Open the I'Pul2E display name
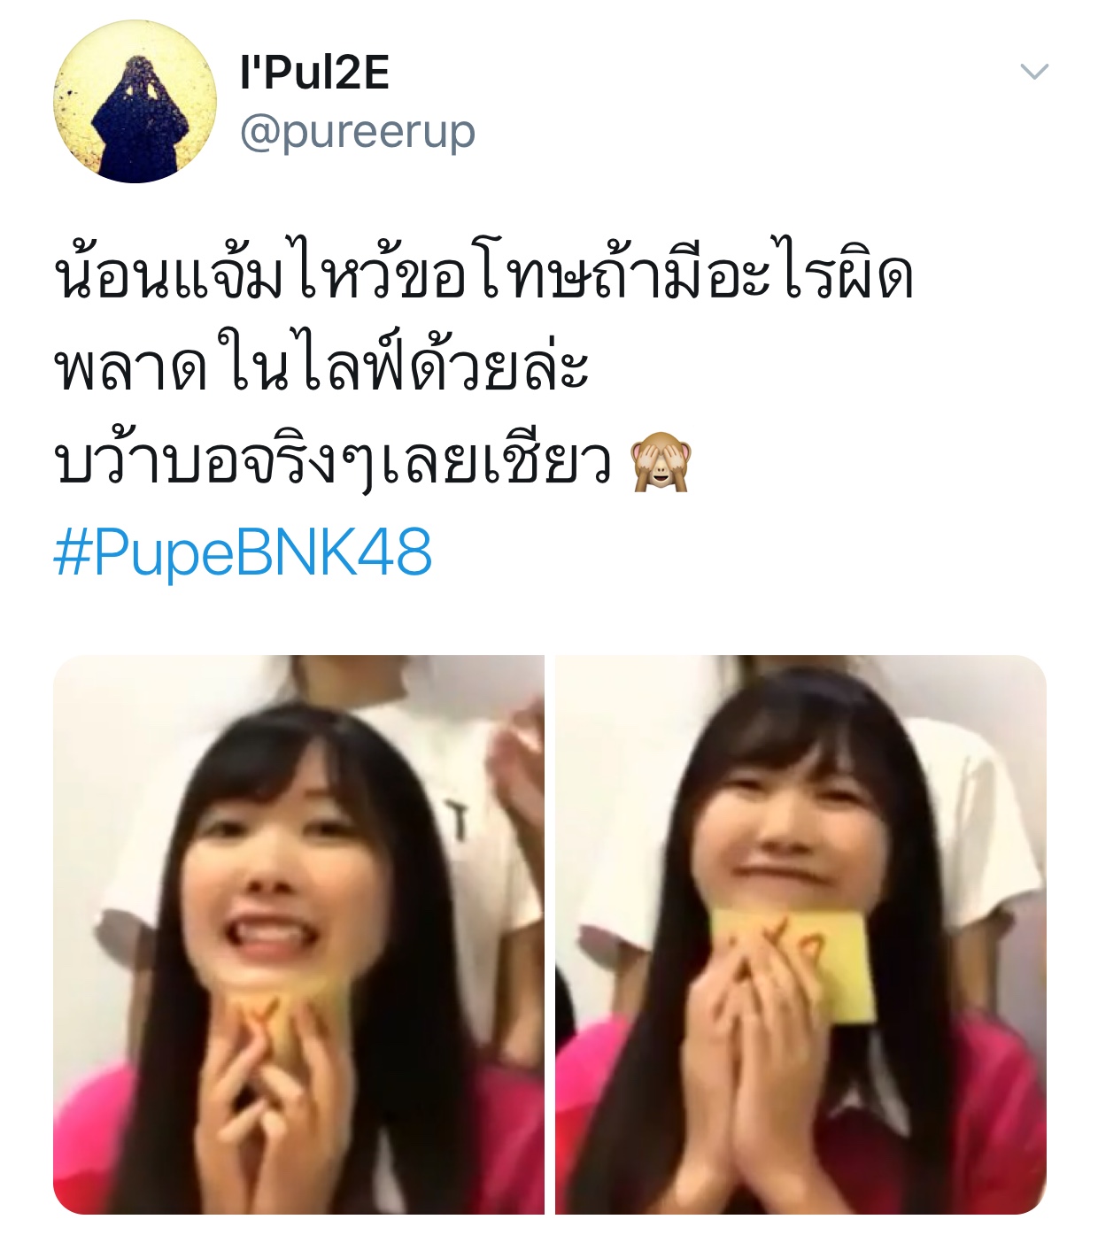 [x=314, y=73]
